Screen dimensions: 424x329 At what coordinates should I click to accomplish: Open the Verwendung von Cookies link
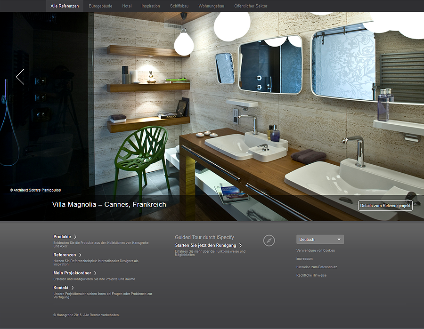pyautogui.click(x=316, y=250)
